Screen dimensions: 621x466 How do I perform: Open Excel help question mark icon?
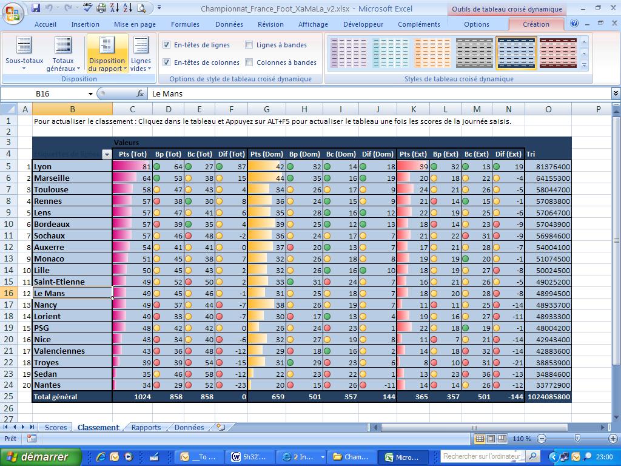pyautogui.click(x=574, y=24)
